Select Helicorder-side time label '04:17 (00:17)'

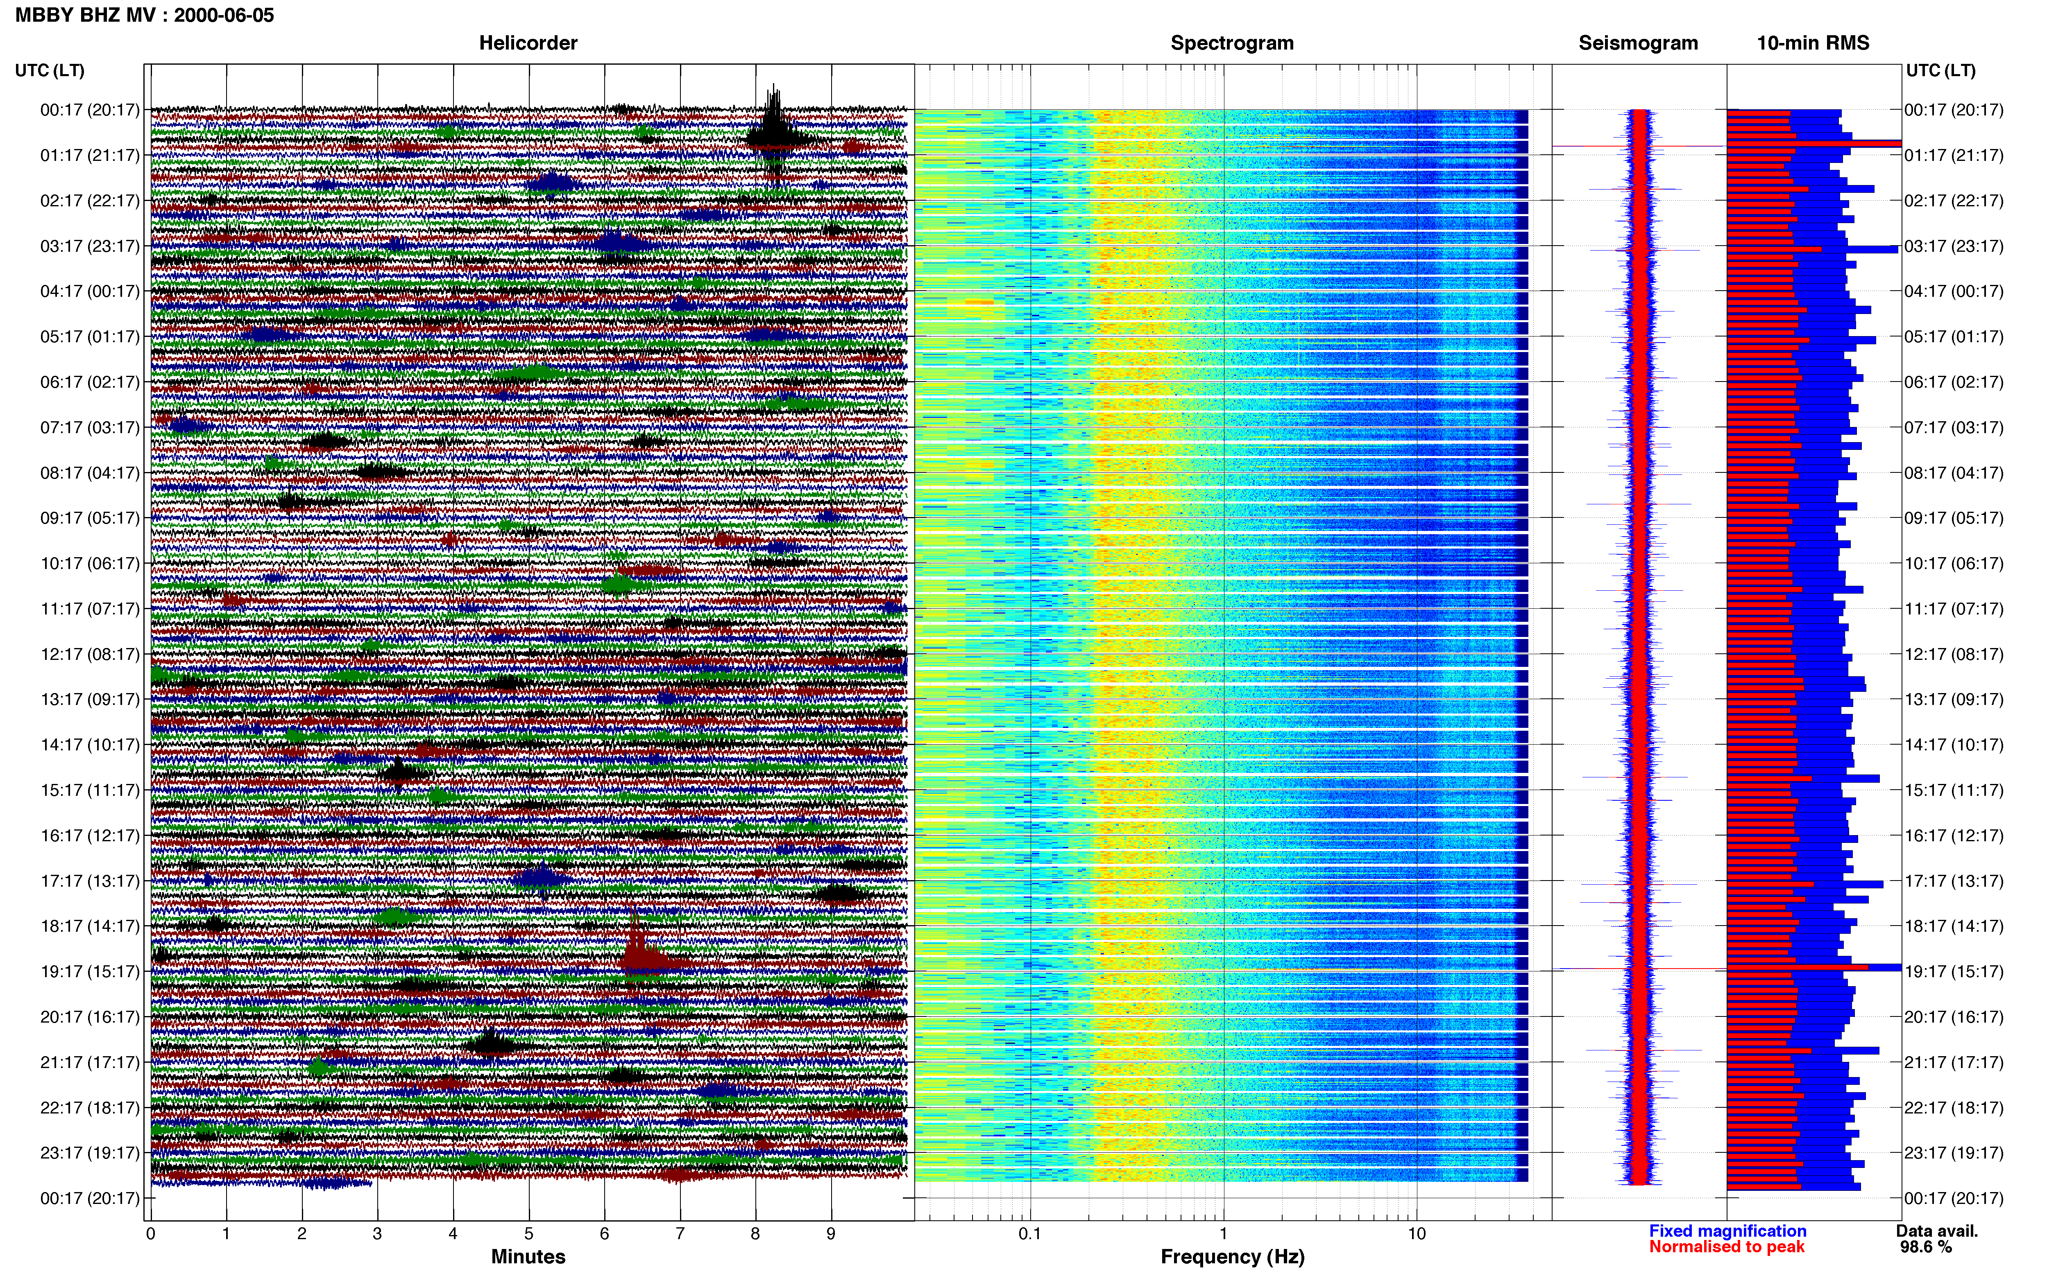(x=90, y=291)
